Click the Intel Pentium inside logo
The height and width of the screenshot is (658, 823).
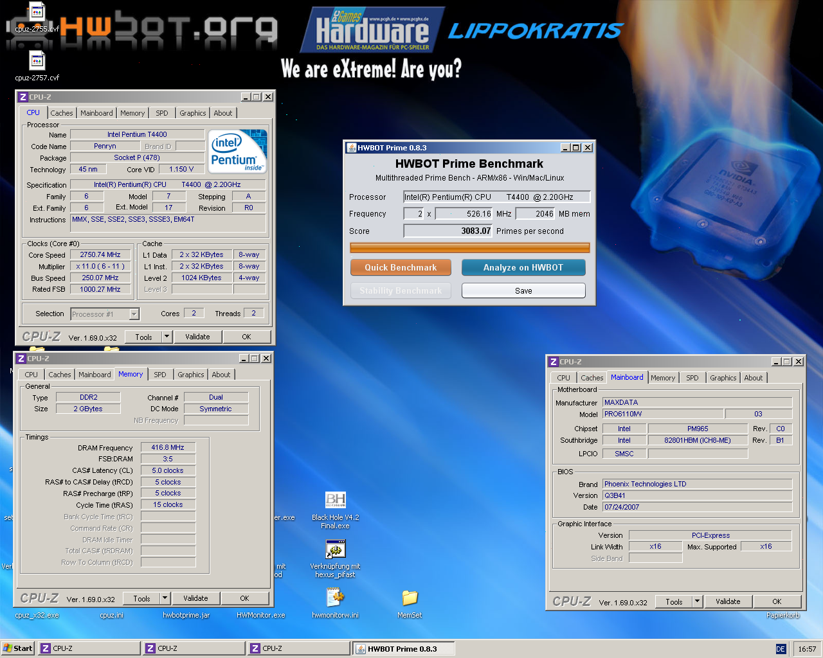(239, 151)
